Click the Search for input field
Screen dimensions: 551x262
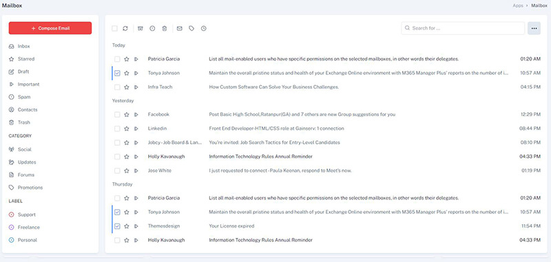tap(463, 28)
